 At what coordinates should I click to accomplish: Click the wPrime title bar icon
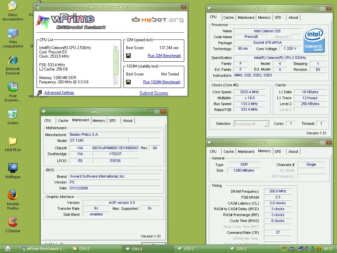point(37,7)
